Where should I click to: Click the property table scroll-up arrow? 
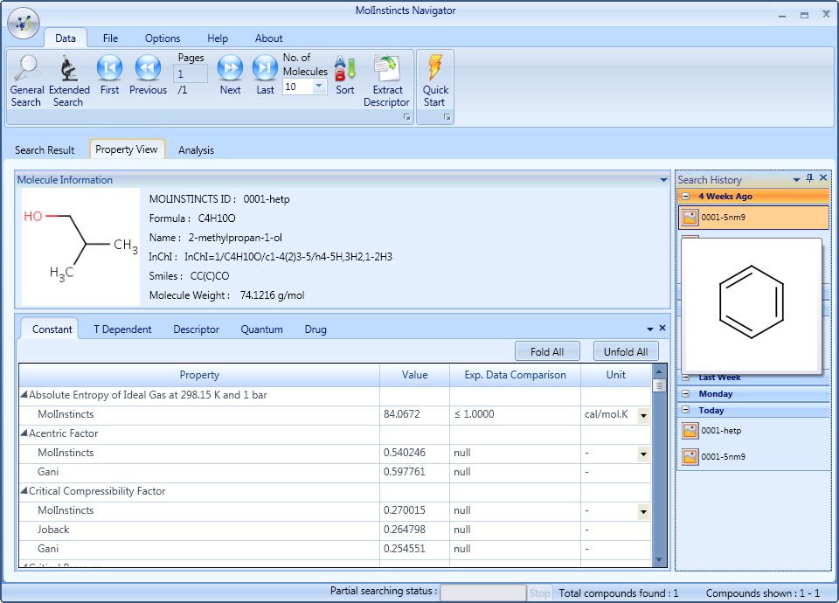coord(659,371)
